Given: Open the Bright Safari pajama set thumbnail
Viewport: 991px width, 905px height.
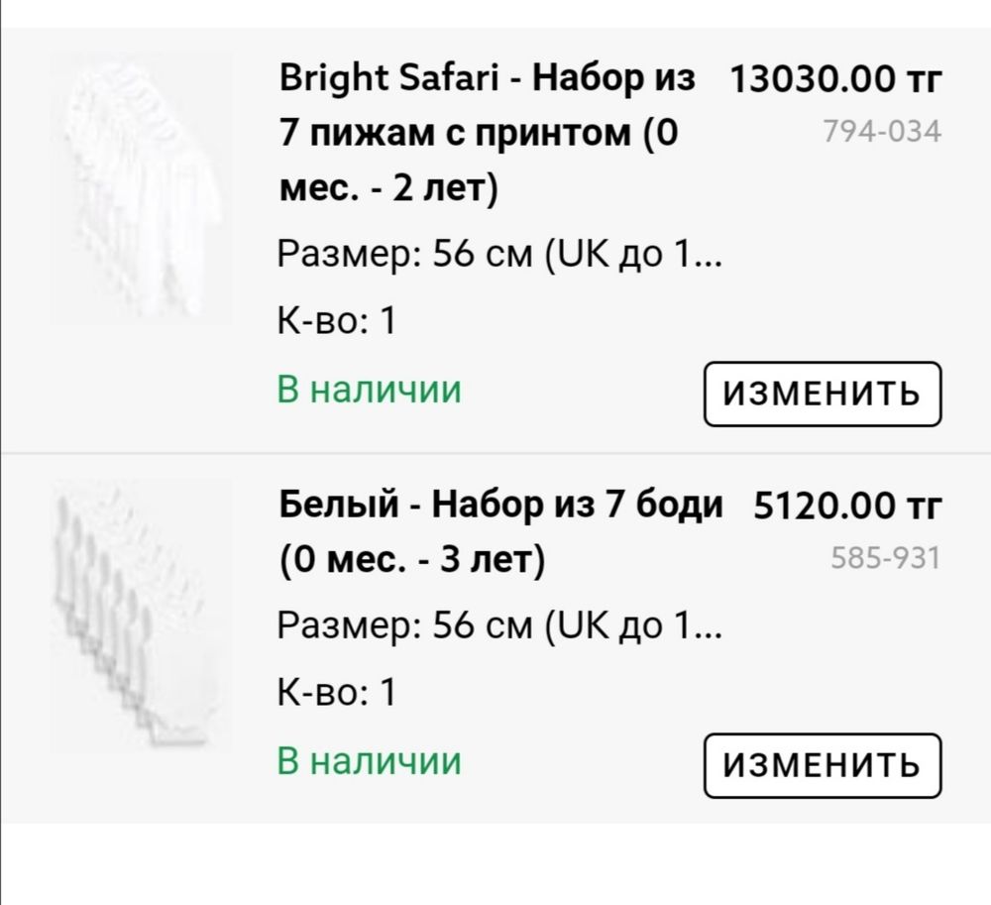Looking at the screenshot, I should click(x=139, y=183).
